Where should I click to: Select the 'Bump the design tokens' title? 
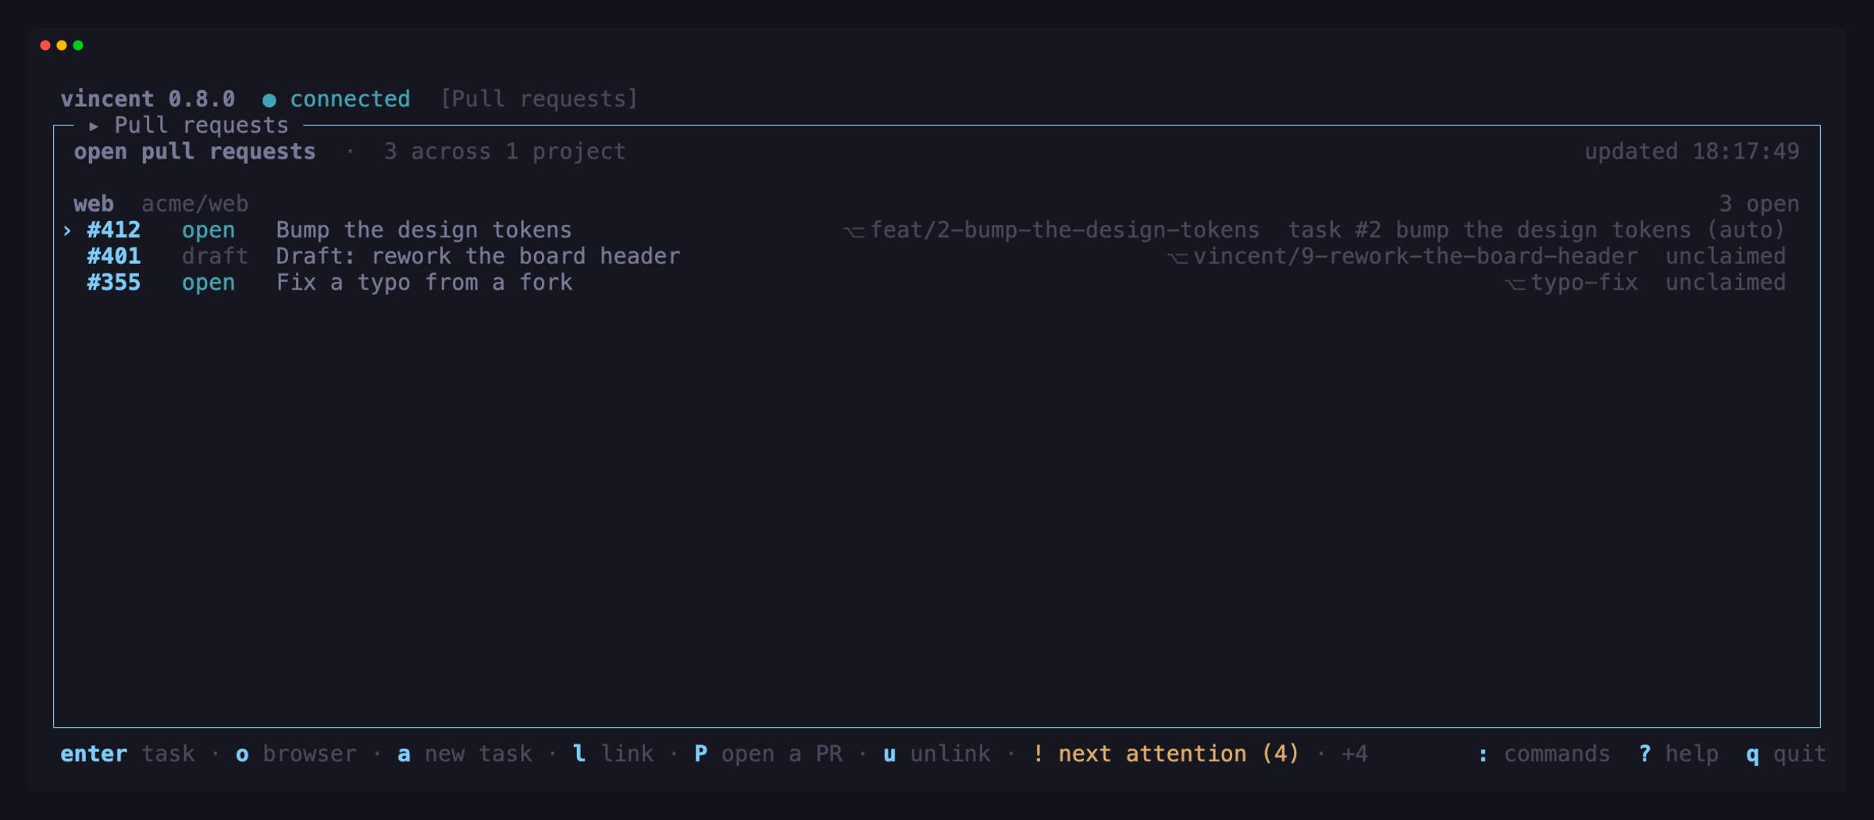pos(424,230)
